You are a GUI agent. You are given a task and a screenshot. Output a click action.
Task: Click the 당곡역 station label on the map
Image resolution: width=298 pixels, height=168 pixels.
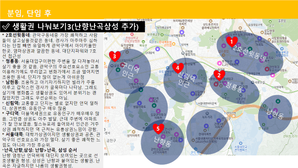click(184, 45)
